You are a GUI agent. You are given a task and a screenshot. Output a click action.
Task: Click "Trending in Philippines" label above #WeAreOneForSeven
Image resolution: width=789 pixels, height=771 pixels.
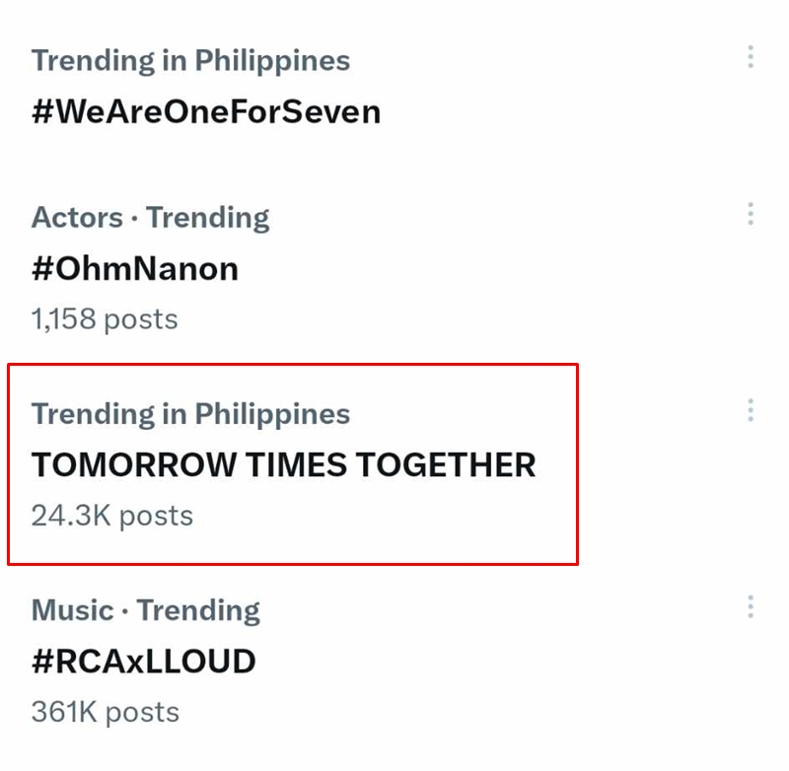[190, 60]
